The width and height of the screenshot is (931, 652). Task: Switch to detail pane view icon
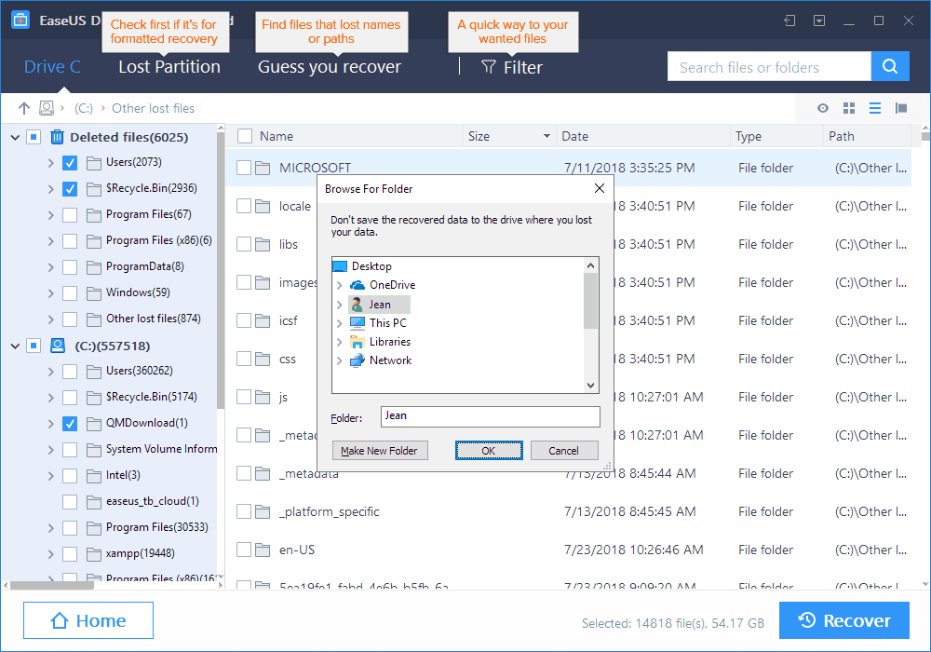[901, 108]
